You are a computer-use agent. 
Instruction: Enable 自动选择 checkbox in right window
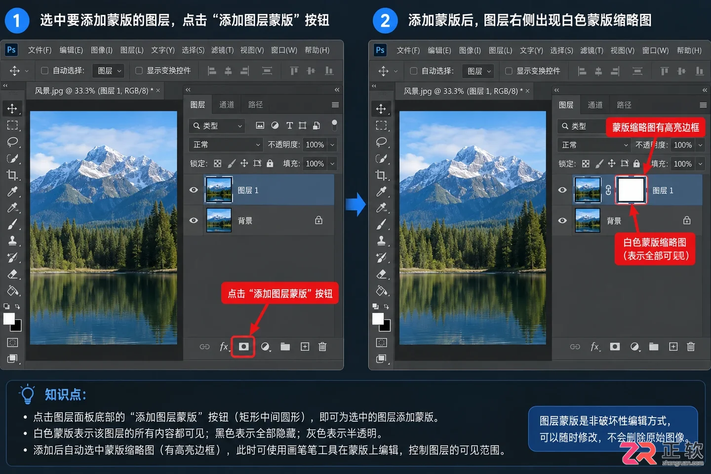pyautogui.click(x=414, y=71)
